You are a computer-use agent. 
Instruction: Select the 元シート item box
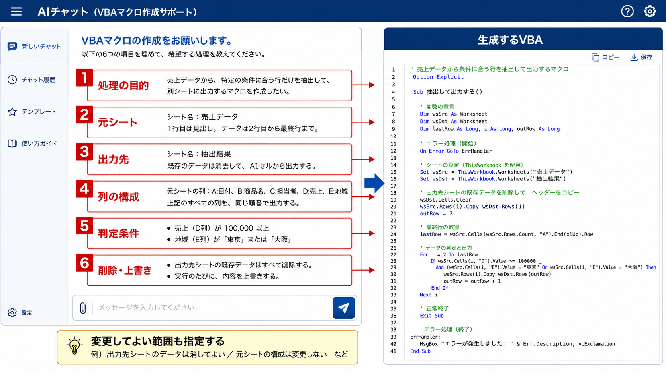(219, 122)
